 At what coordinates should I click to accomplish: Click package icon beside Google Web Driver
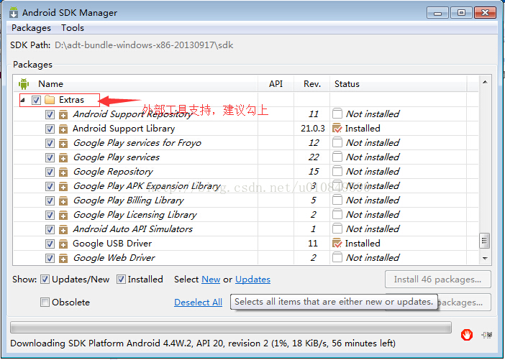coord(63,258)
